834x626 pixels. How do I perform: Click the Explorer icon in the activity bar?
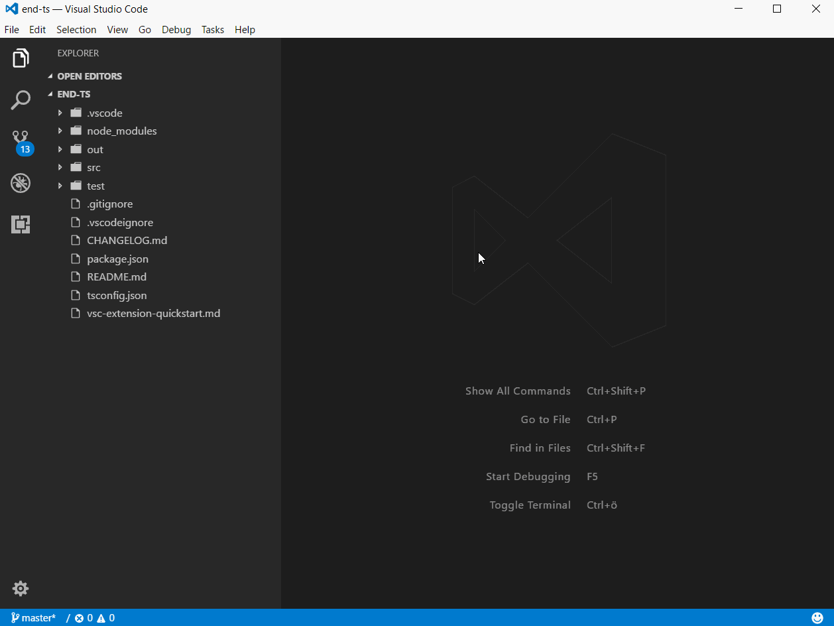[21, 58]
